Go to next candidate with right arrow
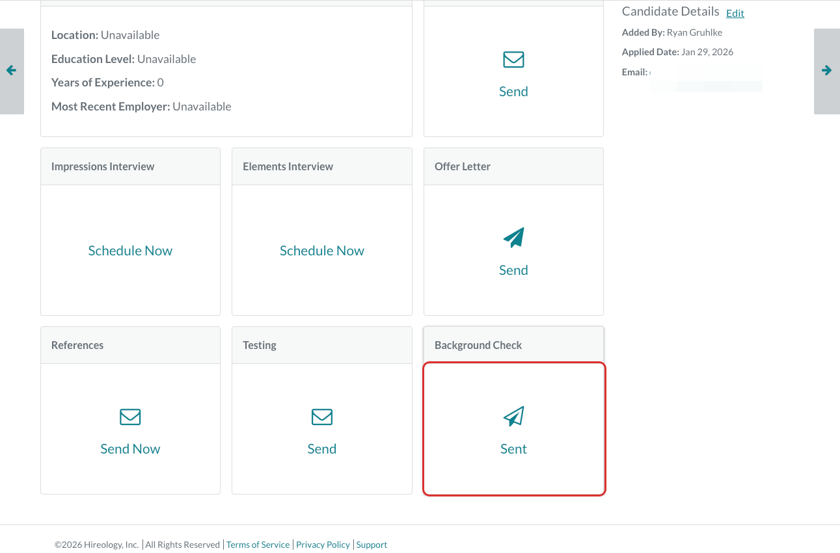Image resolution: width=840 pixels, height=553 pixels. tap(826, 71)
